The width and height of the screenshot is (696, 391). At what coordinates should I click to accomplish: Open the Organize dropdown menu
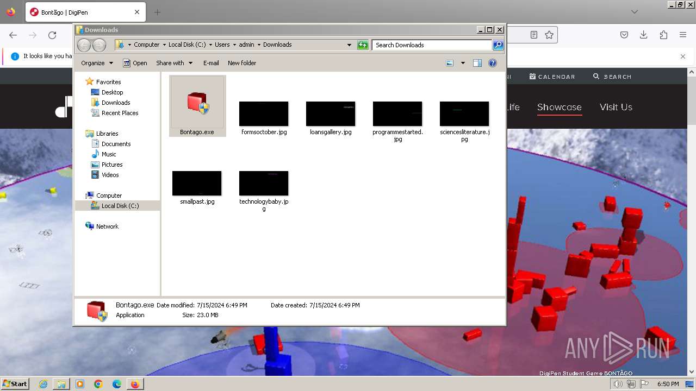click(97, 63)
